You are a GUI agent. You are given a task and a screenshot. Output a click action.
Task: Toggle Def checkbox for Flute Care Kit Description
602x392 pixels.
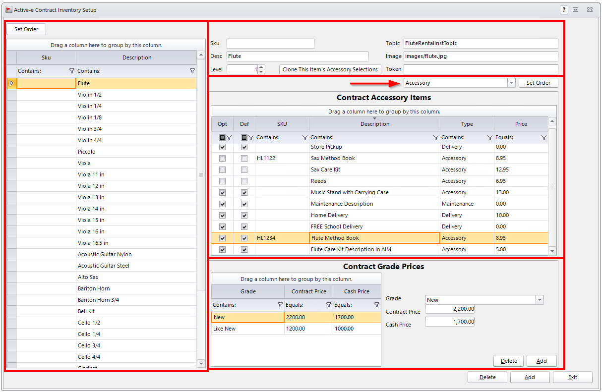point(244,249)
